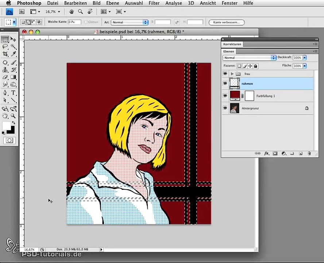Select the History Brush tool
Image resolution: width=324 pixels, height=263 pixels.
[13, 70]
